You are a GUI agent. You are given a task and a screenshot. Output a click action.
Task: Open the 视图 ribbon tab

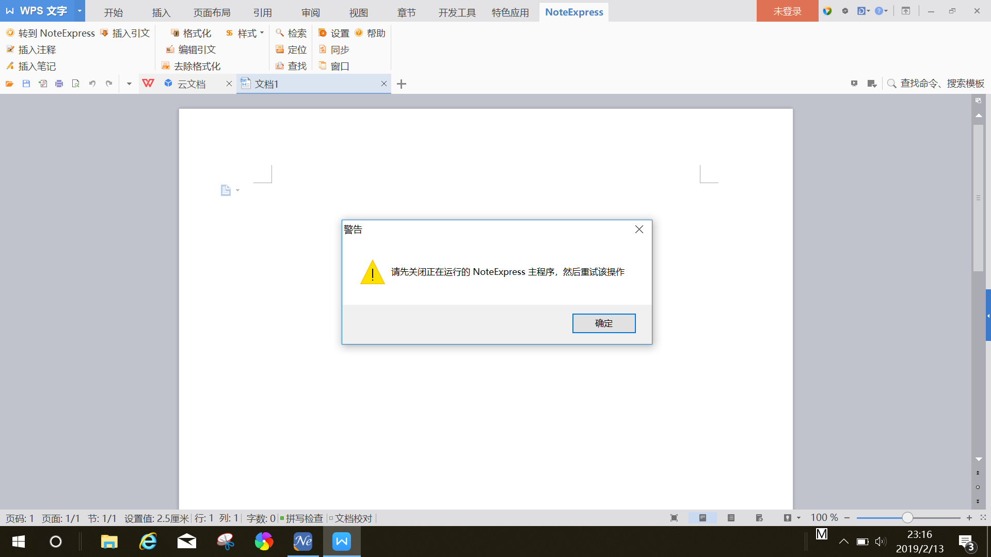(358, 12)
